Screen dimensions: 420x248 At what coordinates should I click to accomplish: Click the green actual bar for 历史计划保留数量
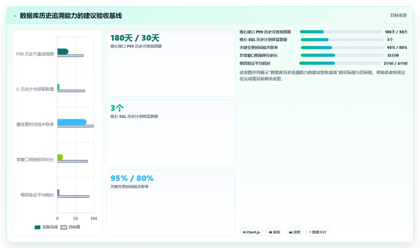[58, 87]
